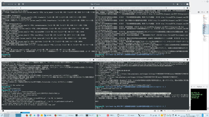Open the Tilix hamburger menu
The image size is (209, 117).
click(x=178, y=4)
